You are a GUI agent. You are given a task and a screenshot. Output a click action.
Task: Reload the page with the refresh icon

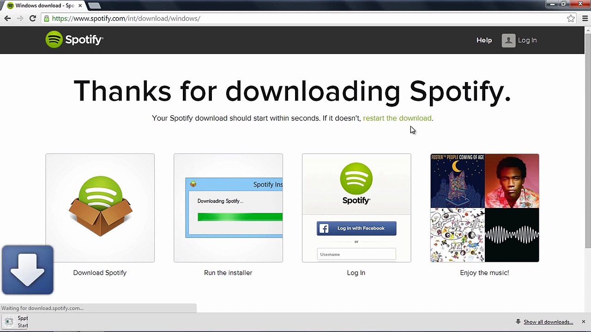tap(33, 18)
